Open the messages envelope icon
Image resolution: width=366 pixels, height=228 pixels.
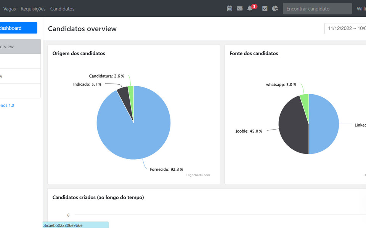coord(240,8)
